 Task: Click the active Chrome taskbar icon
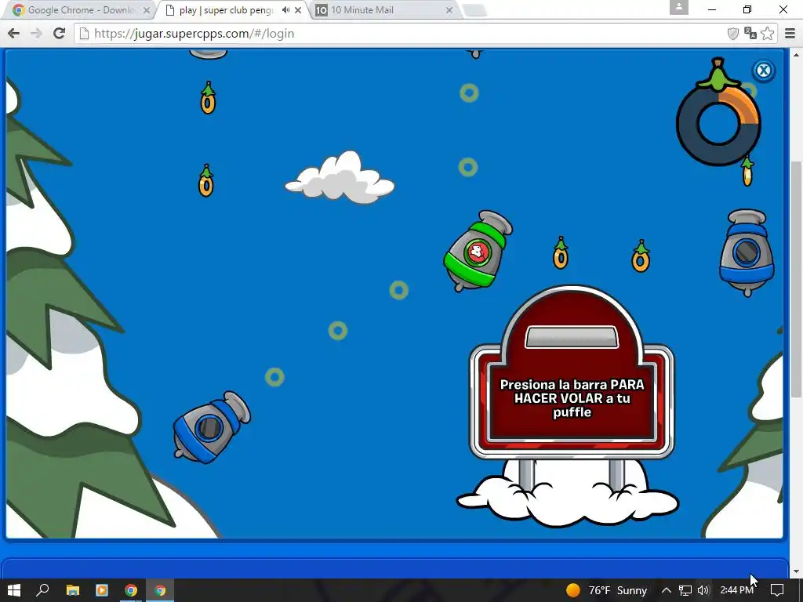click(x=160, y=590)
